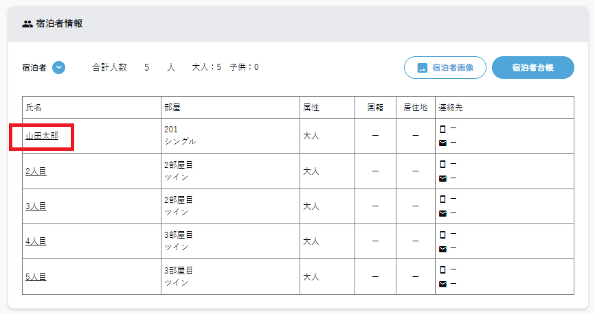The image size is (595, 314).
Task: Click the 連絡先 column header
Action: (451, 108)
